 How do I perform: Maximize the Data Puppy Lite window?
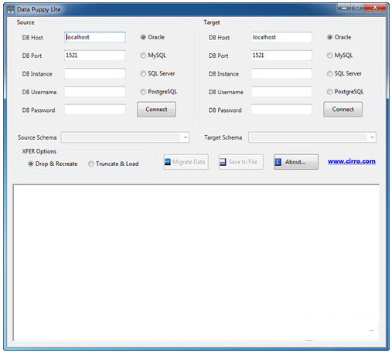pos(357,8)
